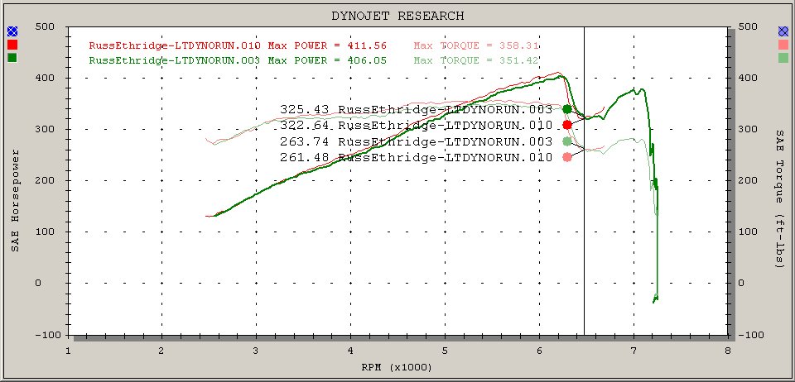
Task: Click the 325.43 RussEthridge-LTDYNORUN.003 value label
Action: point(416,109)
